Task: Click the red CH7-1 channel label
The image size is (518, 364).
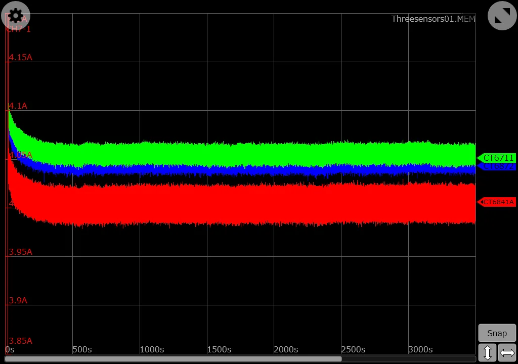Action: tap(19, 29)
